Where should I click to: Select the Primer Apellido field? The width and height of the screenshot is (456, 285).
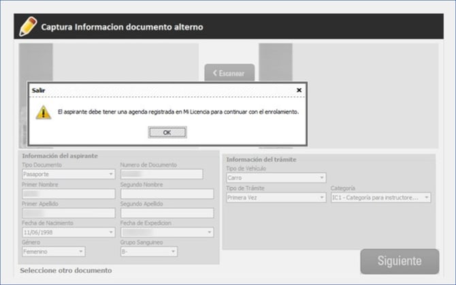[x=68, y=213]
